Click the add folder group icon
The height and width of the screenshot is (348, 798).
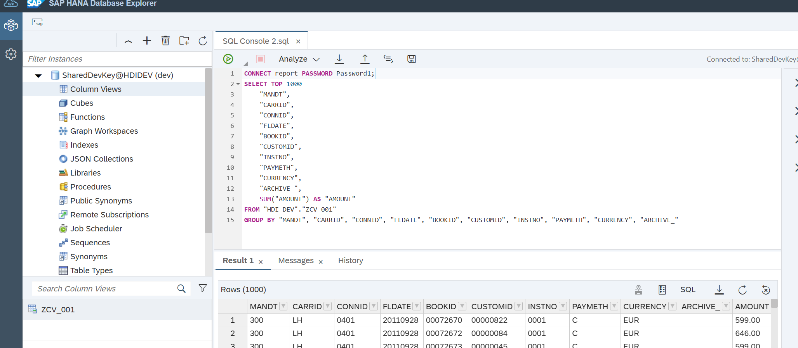(x=184, y=41)
